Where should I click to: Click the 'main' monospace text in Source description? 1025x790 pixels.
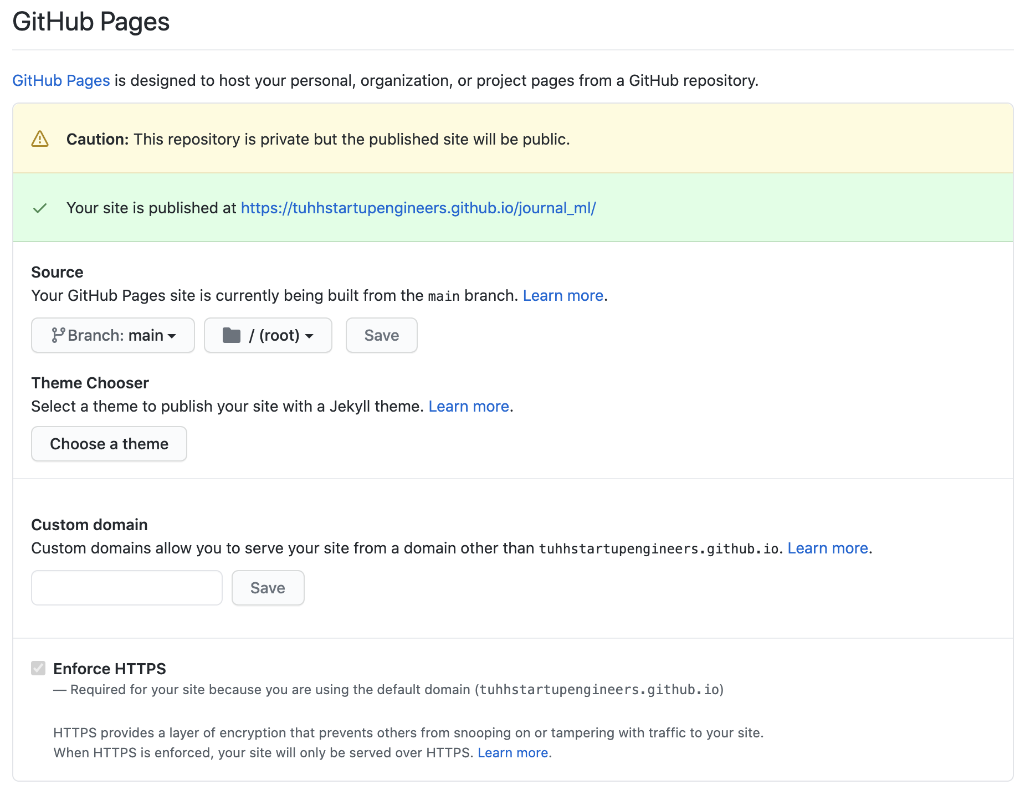click(x=444, y=296)
